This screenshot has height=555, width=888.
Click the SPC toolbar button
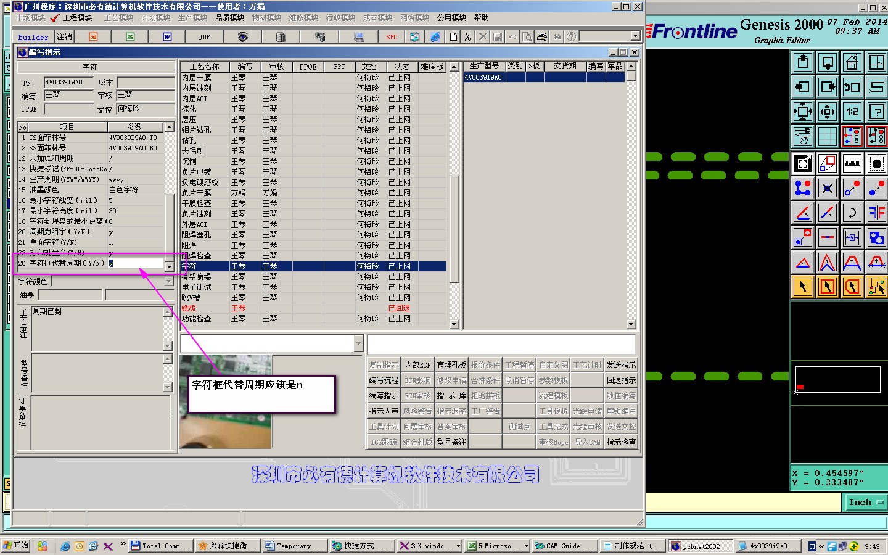point(392,37)
